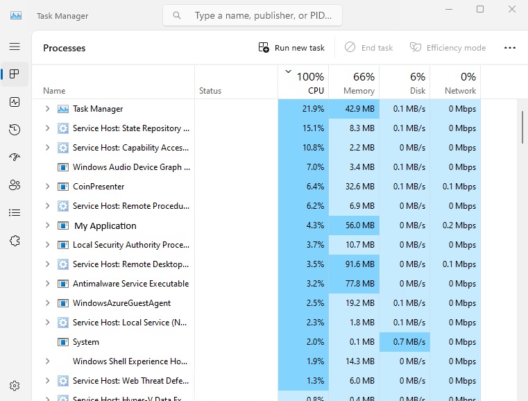This screenshot has height=401, width=528.
Task: Open the hamburger navigation menu
Action: click(15, 46)
